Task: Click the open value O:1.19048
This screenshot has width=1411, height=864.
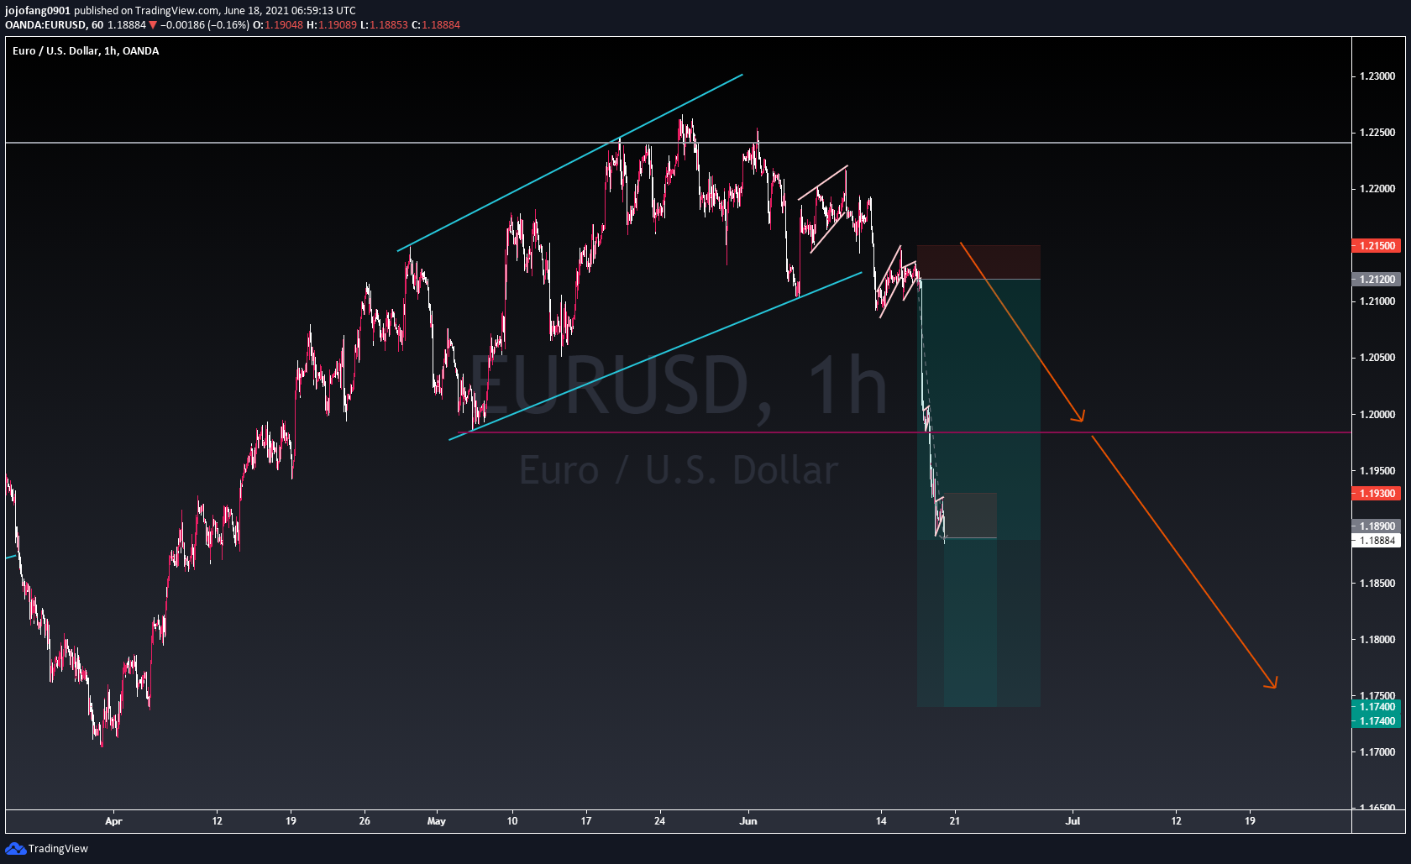Action: click(278, 25)
